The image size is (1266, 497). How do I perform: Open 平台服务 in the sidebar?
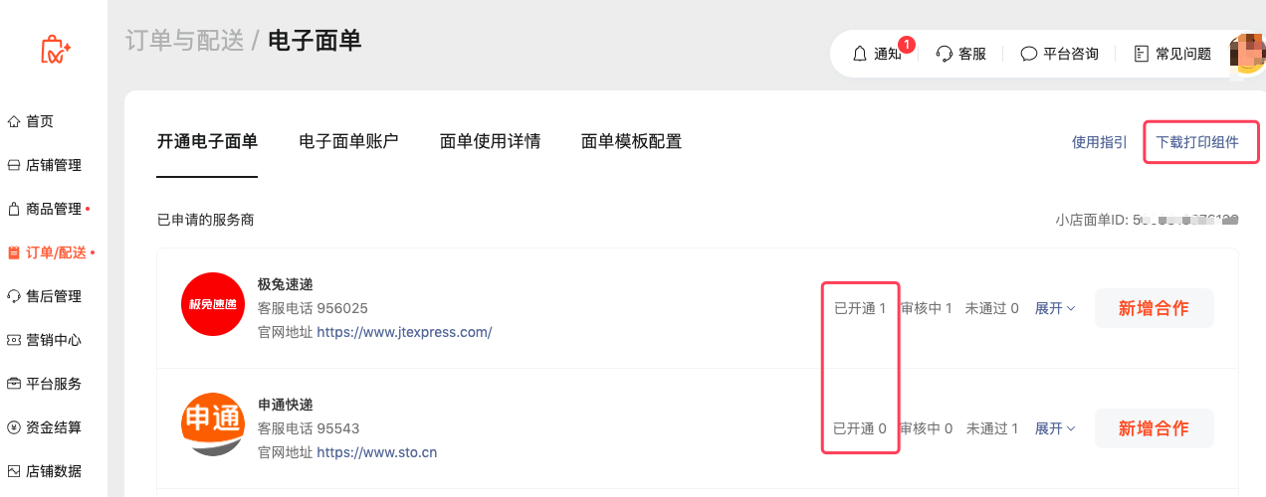(54, 384)
